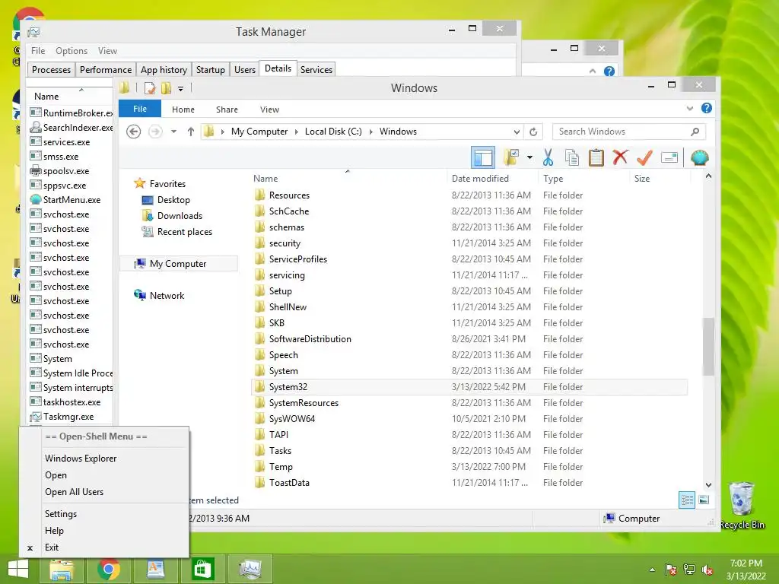
Task: Open the Share ribbon tab
Action: (227, 109)
